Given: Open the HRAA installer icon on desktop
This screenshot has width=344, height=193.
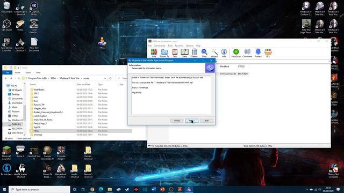Looking at the screenshot, I should (x=102, y=43).
